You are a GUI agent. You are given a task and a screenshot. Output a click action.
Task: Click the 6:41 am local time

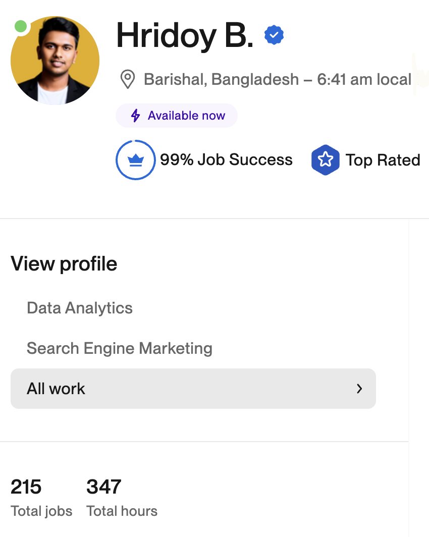click(364, 79)
